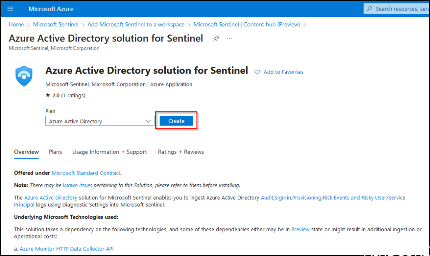Open the known issues link

[x=77, y=185]
